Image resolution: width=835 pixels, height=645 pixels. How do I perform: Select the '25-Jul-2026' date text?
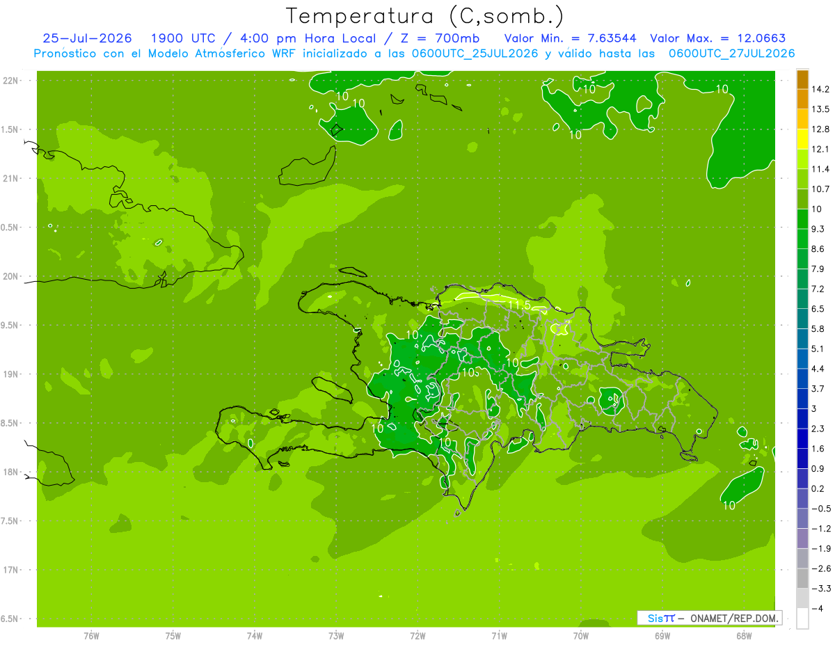(87, 38)
